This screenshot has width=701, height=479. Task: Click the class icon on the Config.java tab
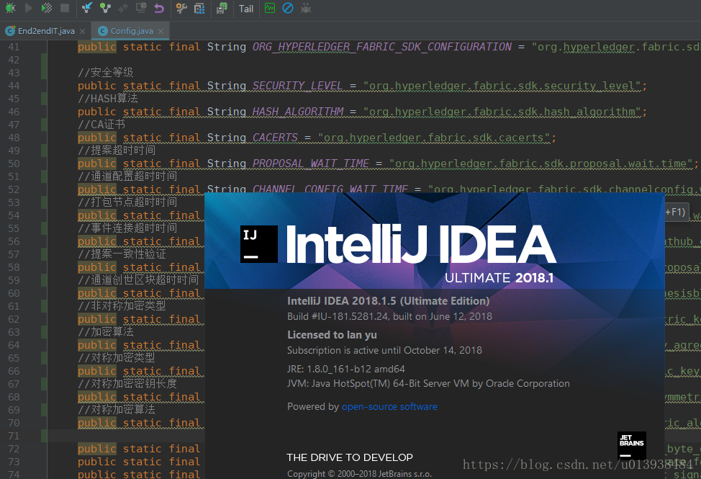(103, 31)
